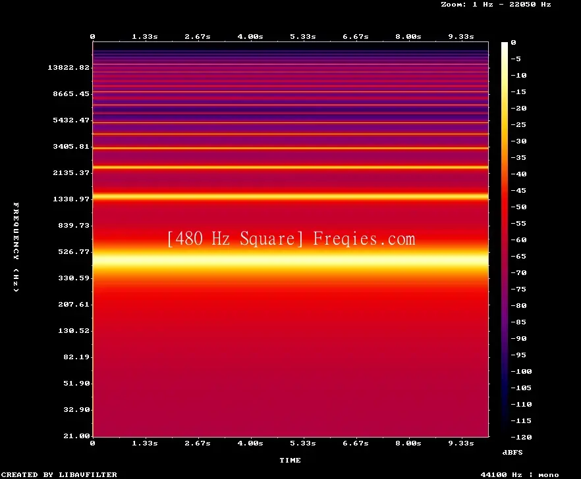Click the 4.00s label on the top time axis
This screenshot has width=581, height=479.
point(250,37)
